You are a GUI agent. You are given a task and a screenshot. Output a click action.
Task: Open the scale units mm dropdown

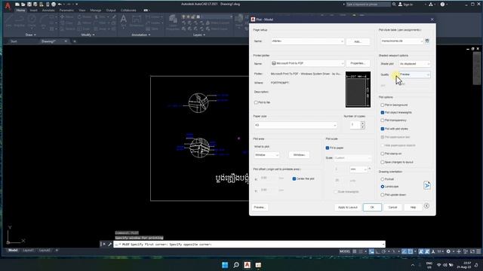(358, 169)
